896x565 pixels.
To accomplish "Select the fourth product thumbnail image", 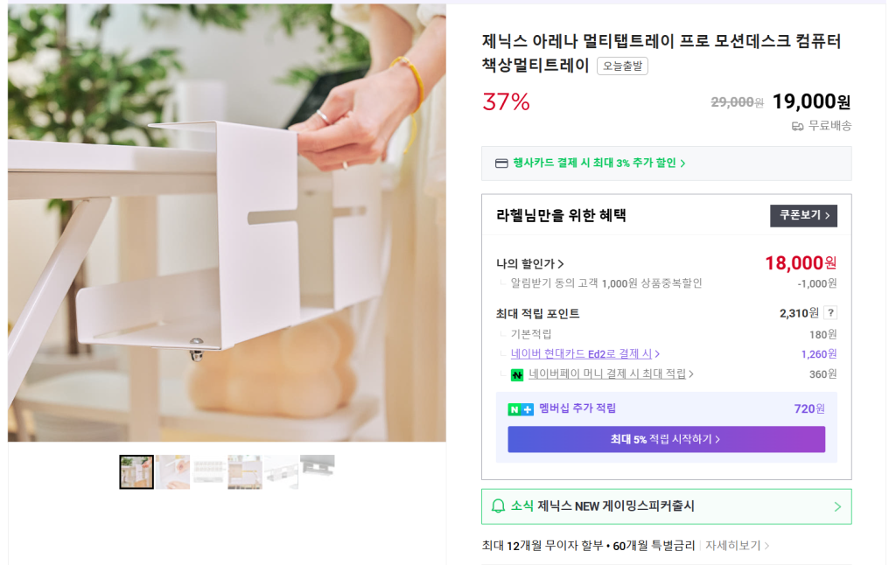I will click(x=245, y=472).
